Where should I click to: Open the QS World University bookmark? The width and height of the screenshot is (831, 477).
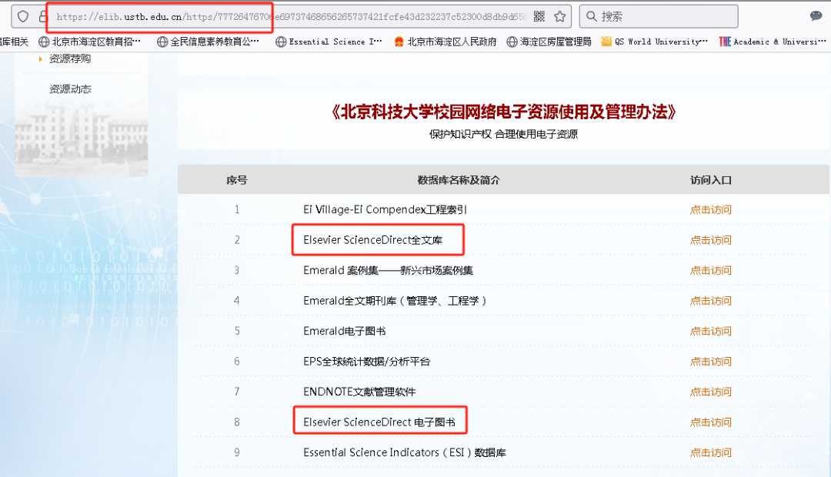[x=655, y=42]
